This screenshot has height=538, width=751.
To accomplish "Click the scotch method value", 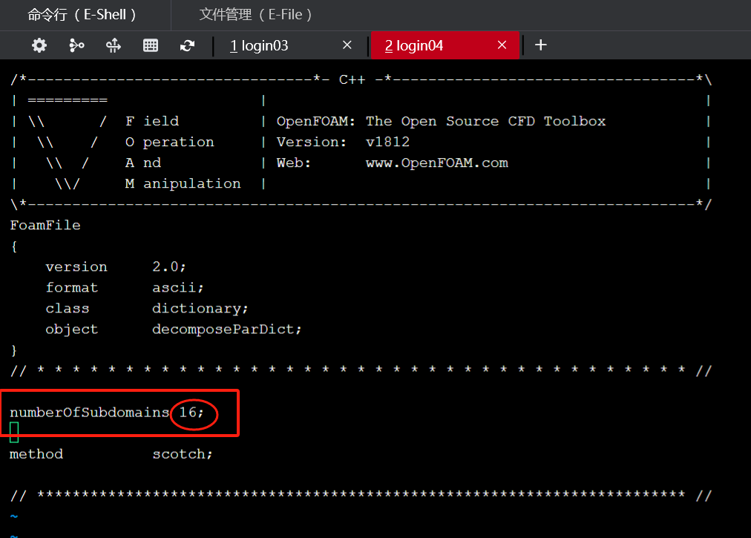I will click(x=182, y=454).
